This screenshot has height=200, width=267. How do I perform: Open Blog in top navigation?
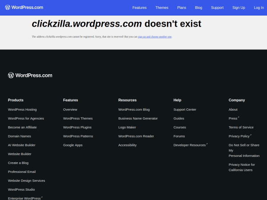pos(198,8)
